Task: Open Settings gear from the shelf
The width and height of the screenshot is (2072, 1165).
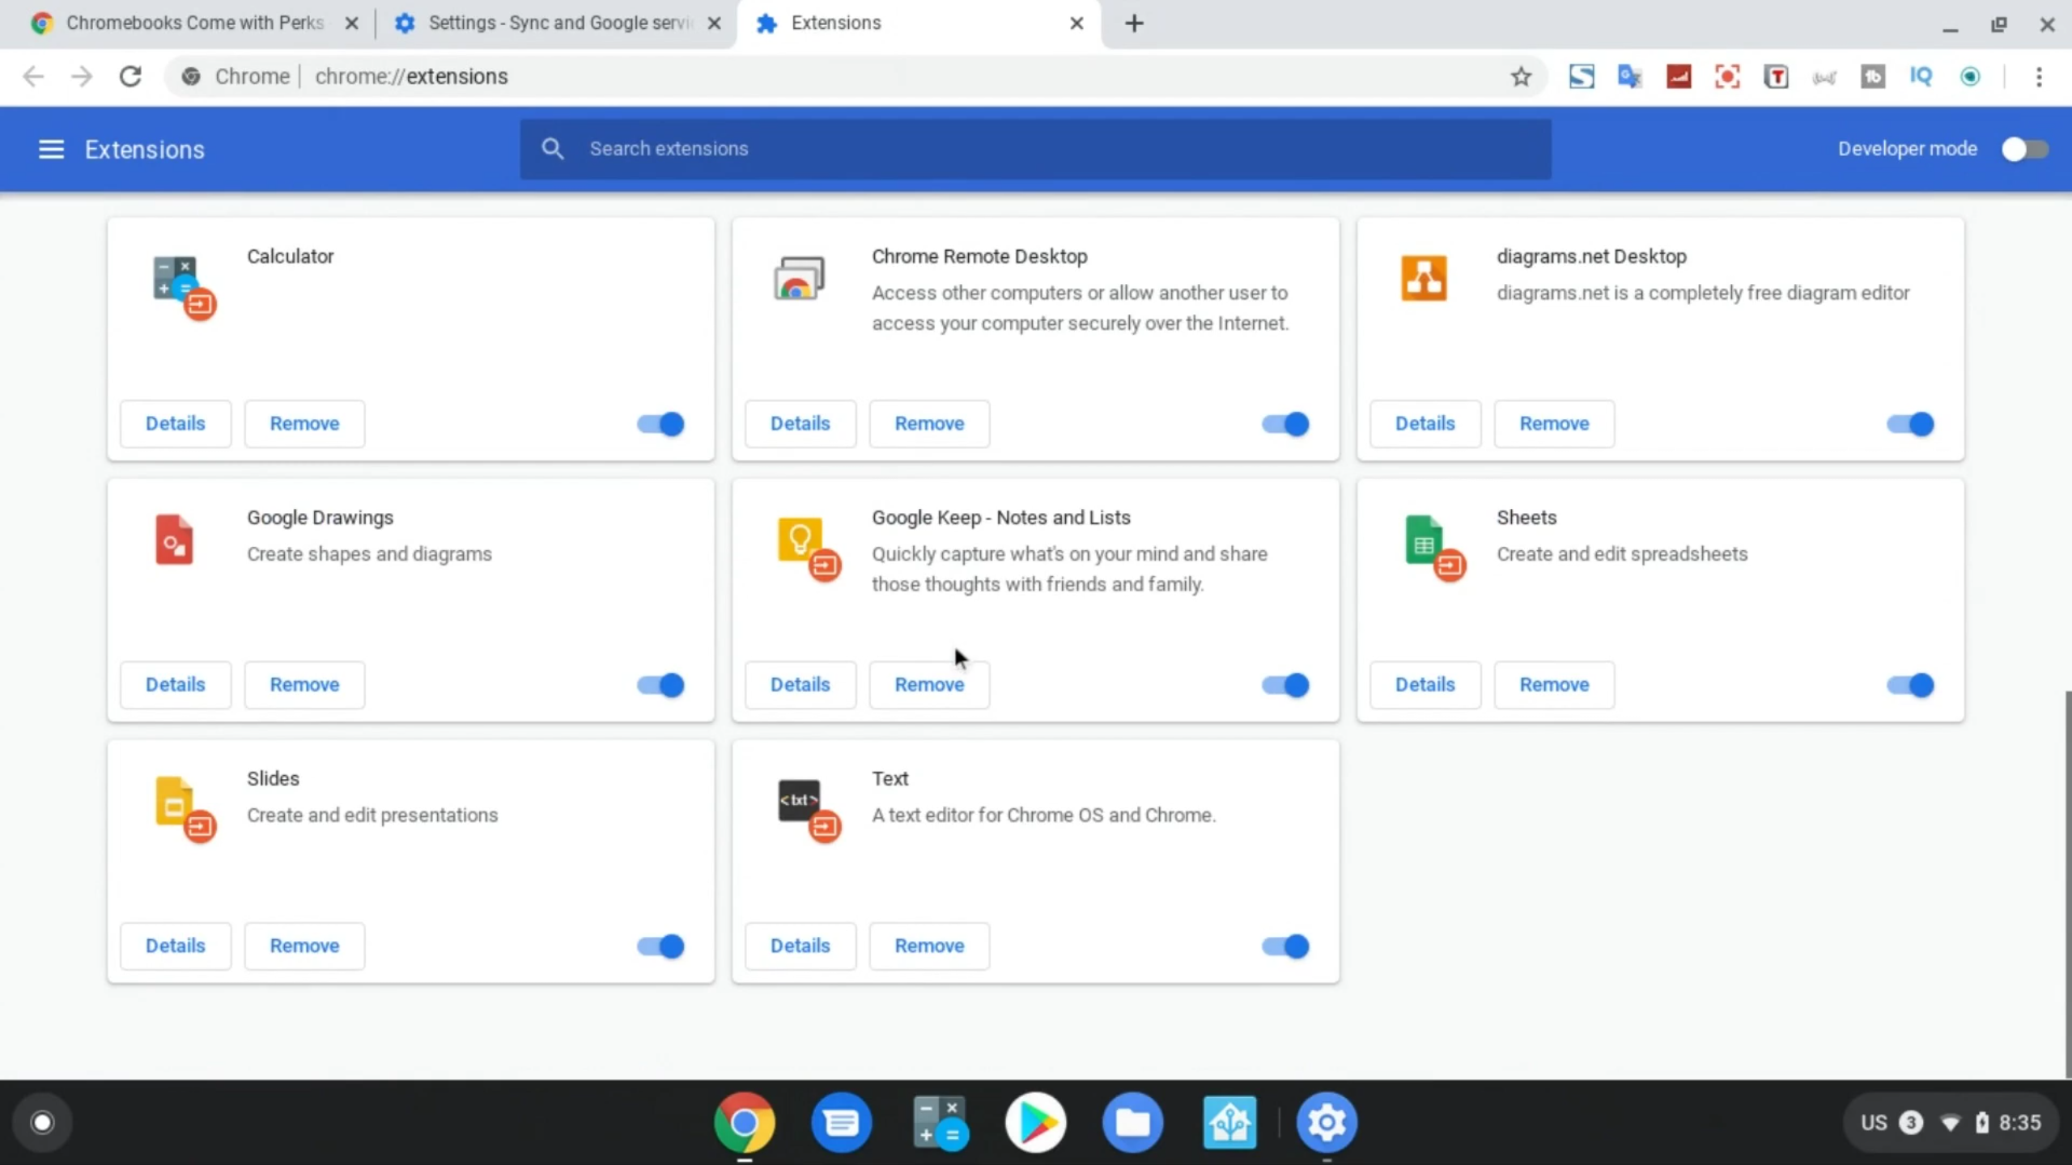Action: (x=1327, y=1122)
